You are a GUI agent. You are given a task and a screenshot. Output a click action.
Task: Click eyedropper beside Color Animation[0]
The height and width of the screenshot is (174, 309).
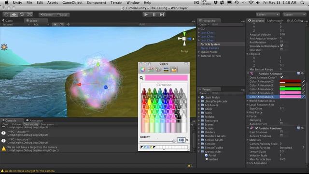[304, 81]
